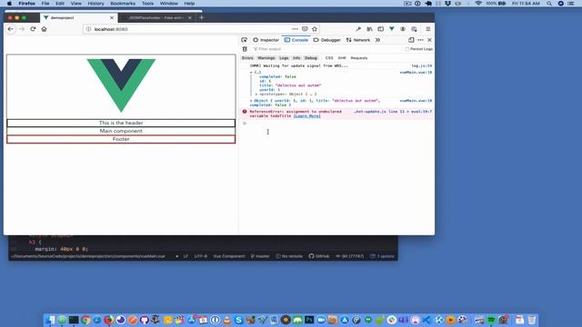
Task: Click the Learn More error link
Action: pyautogui.click(x=306, y=116)
